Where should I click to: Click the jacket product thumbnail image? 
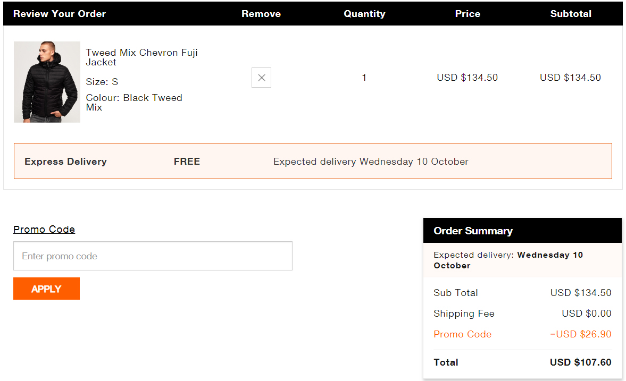(x=47, y=82)
